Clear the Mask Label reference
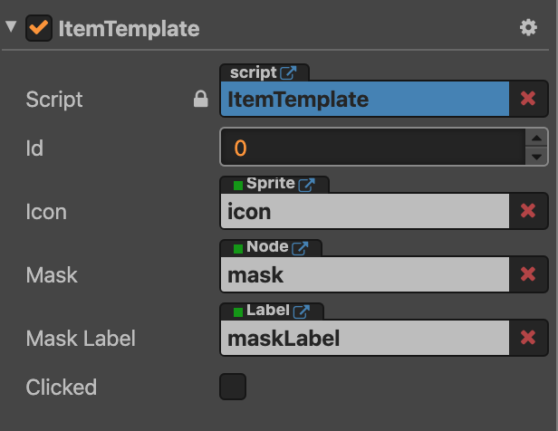The height and width of the screenshot is (431, 558). tap(528, 338)
